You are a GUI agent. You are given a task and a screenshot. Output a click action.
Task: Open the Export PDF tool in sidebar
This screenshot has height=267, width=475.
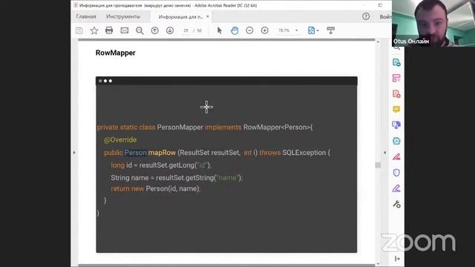tap(396, 125)
